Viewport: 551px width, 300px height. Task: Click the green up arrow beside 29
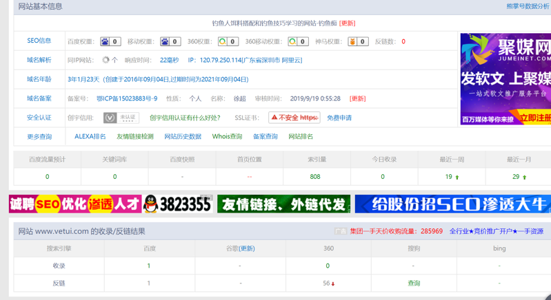[524, 178]
